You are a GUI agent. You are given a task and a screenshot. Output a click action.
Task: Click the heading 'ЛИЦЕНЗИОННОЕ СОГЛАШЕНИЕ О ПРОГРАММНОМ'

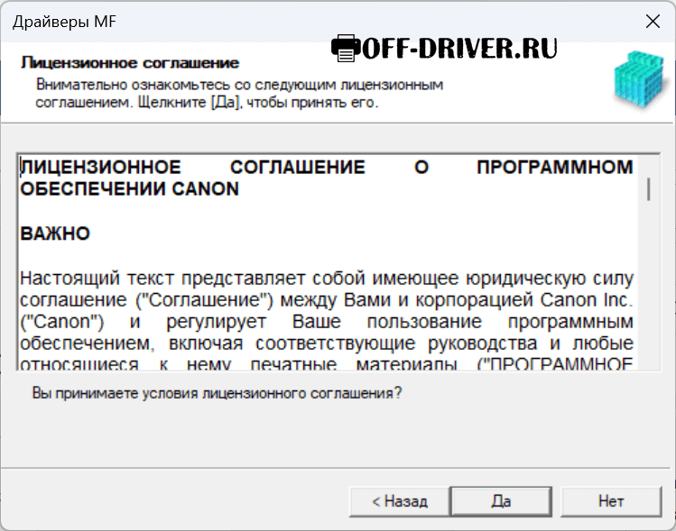pos(327,167)
